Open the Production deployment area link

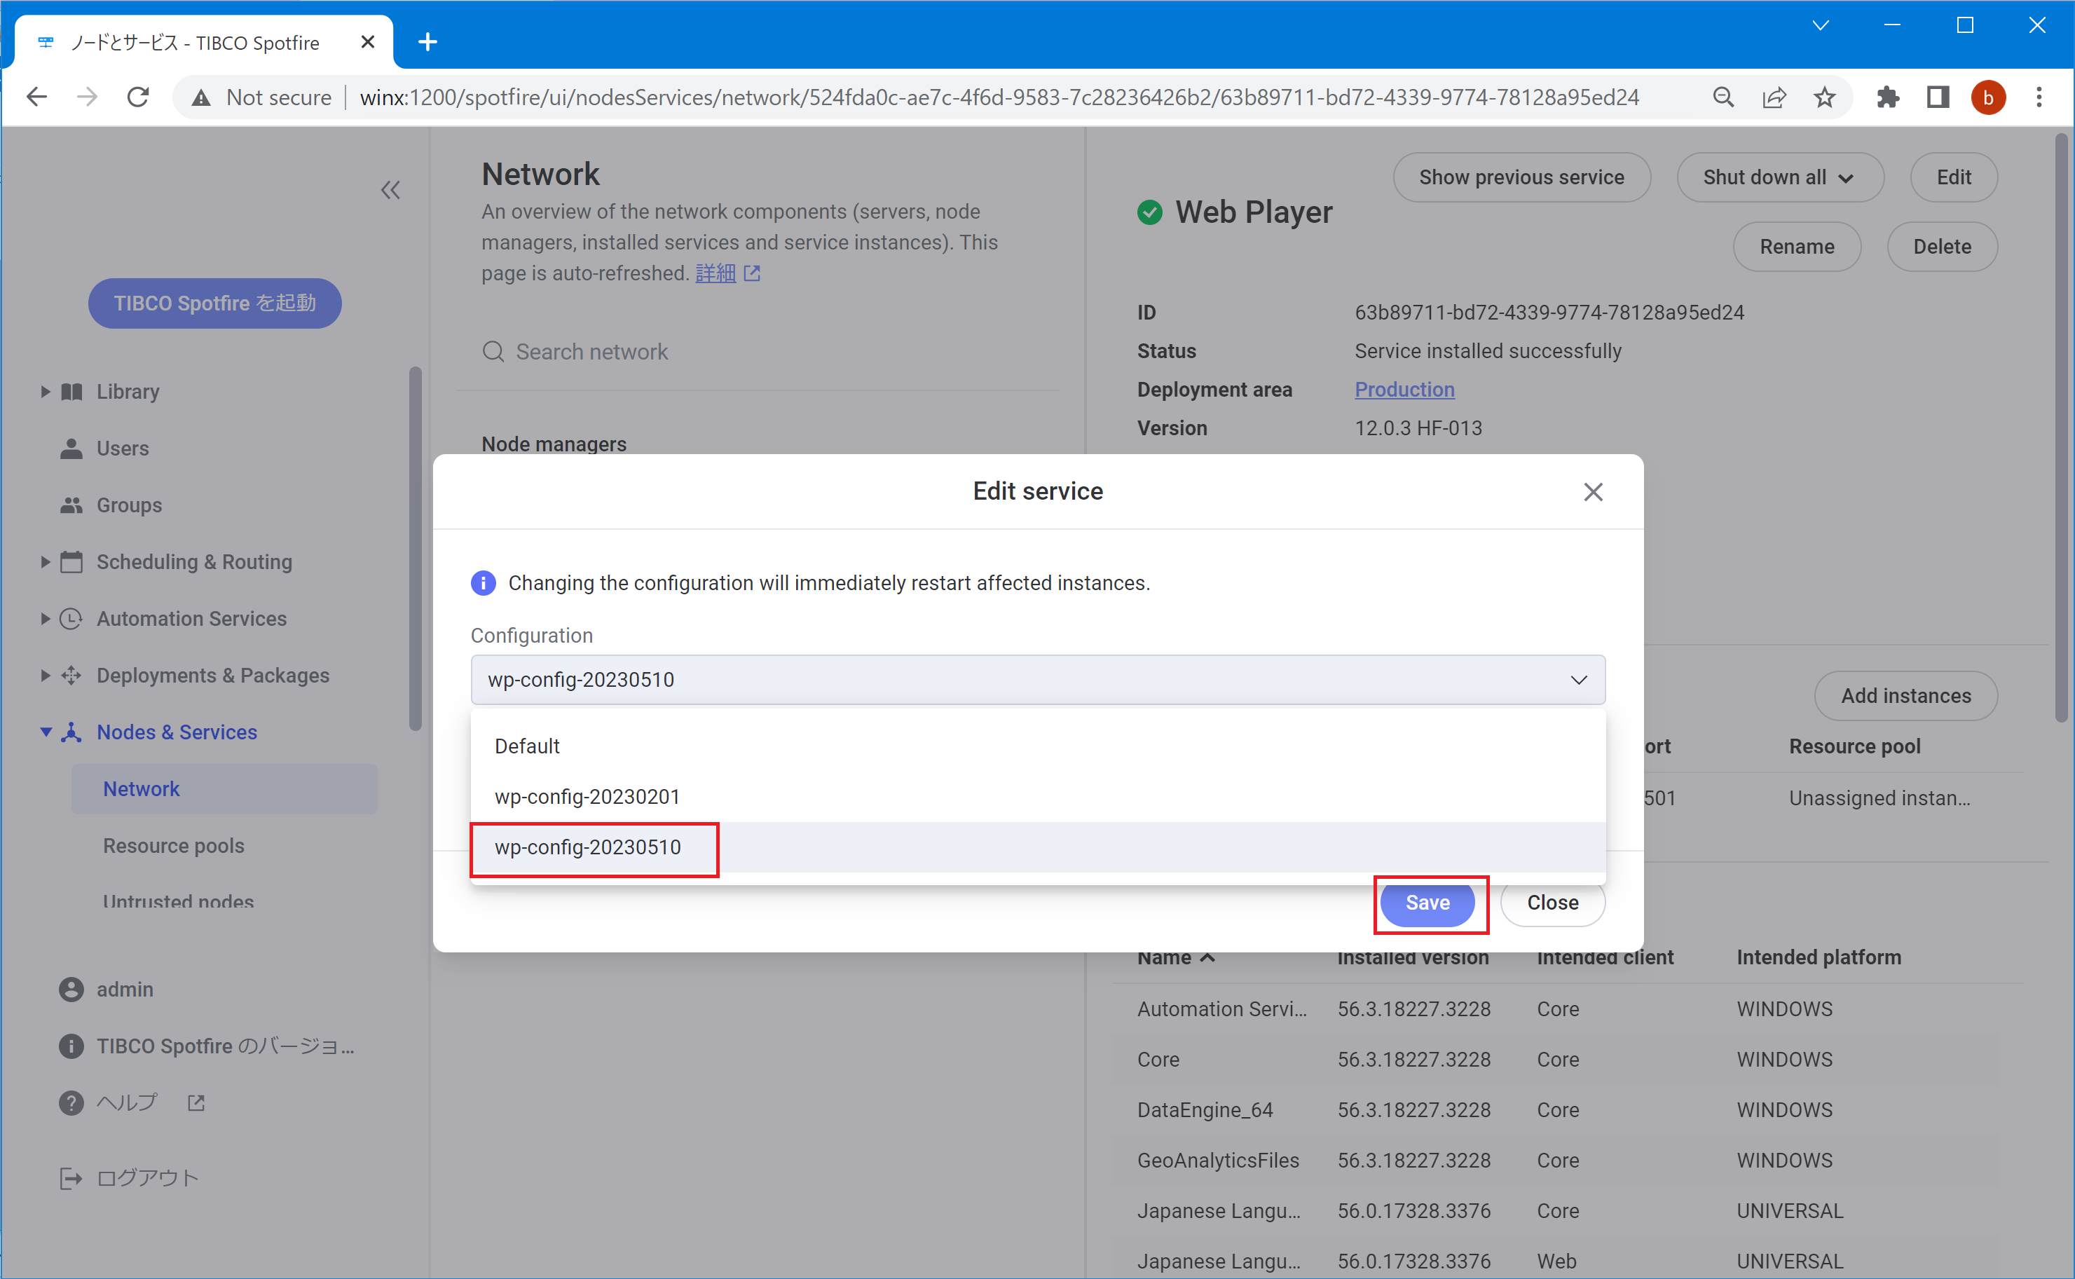[1404, 389]
